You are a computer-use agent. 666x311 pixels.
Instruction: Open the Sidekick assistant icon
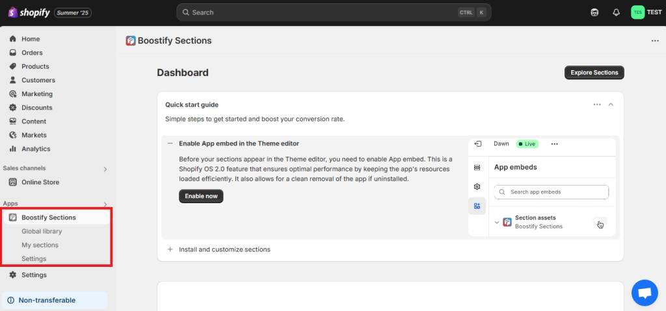coord(594,12)
